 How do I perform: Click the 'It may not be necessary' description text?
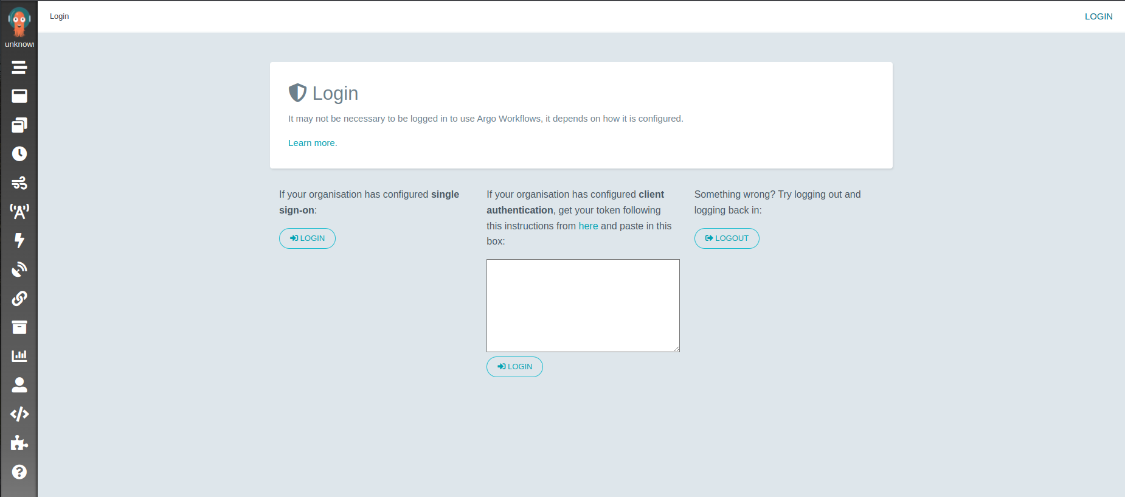coord(486,119)
